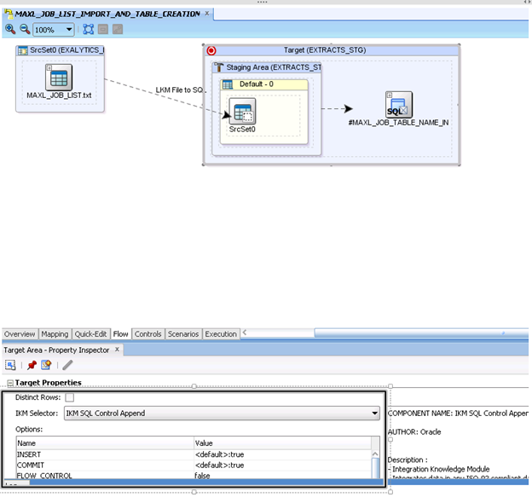Click the SQL target datastore icon

398,105
